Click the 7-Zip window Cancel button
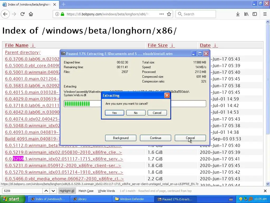 coord(190,138)
